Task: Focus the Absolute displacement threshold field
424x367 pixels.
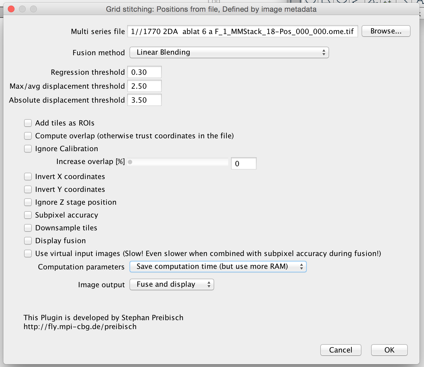Action: [x=144, y=100]
